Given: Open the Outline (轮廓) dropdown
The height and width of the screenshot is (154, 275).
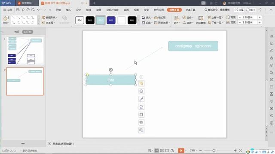Looking at the screenshot, I should (147, 23).
